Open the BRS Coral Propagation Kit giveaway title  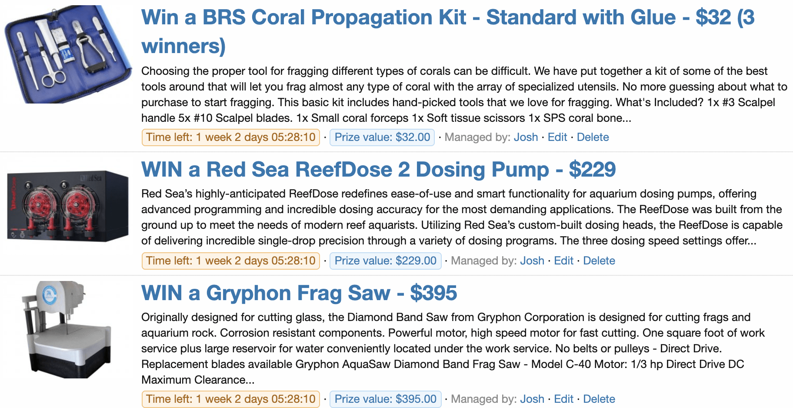click(448, 31)
